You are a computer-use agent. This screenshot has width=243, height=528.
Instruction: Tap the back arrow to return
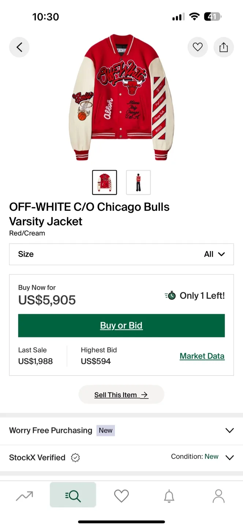pos(19,47)
